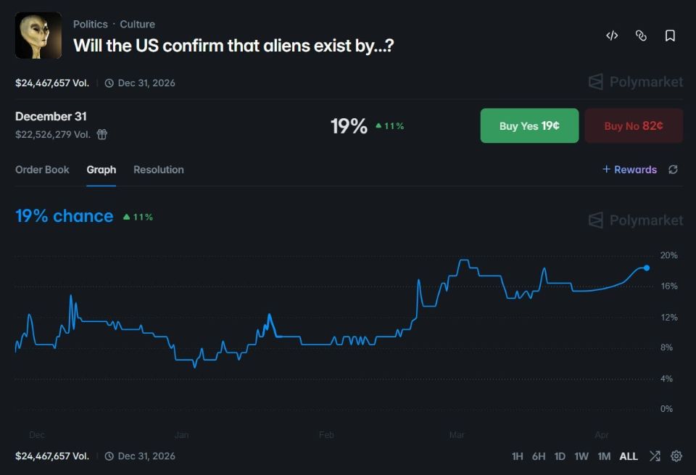Copy the market link via chain icon
The height and width of the screenshot is (475, 696).
tap(640, 35)
